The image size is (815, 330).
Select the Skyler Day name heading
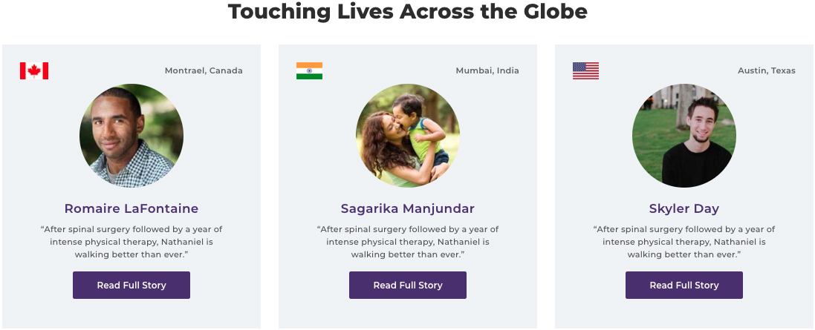[x=684, y=208]
